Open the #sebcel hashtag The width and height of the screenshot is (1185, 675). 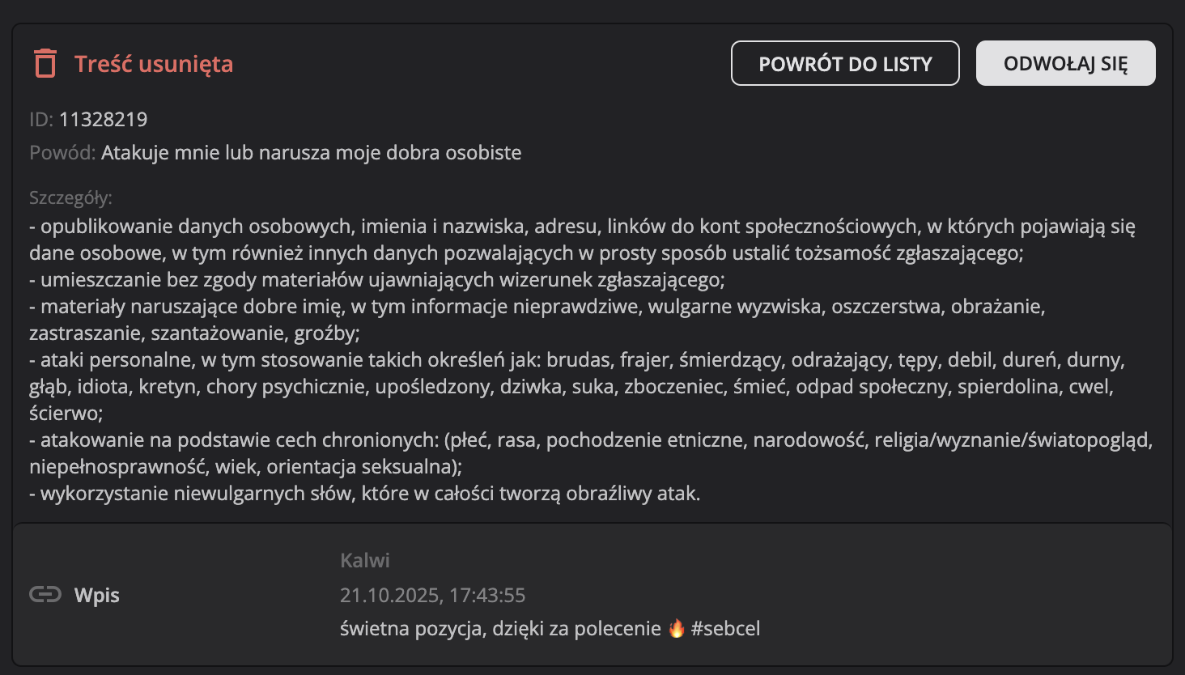pos(726,629)
